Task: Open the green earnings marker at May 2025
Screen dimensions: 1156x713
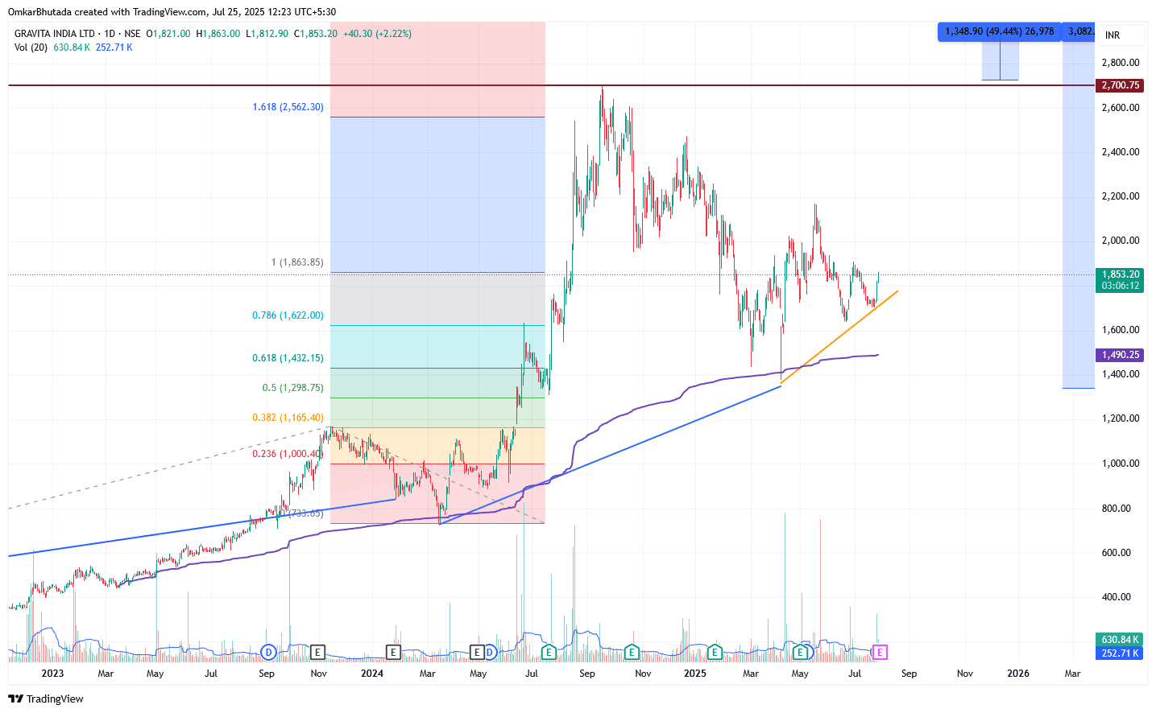Action: (801, 652)
